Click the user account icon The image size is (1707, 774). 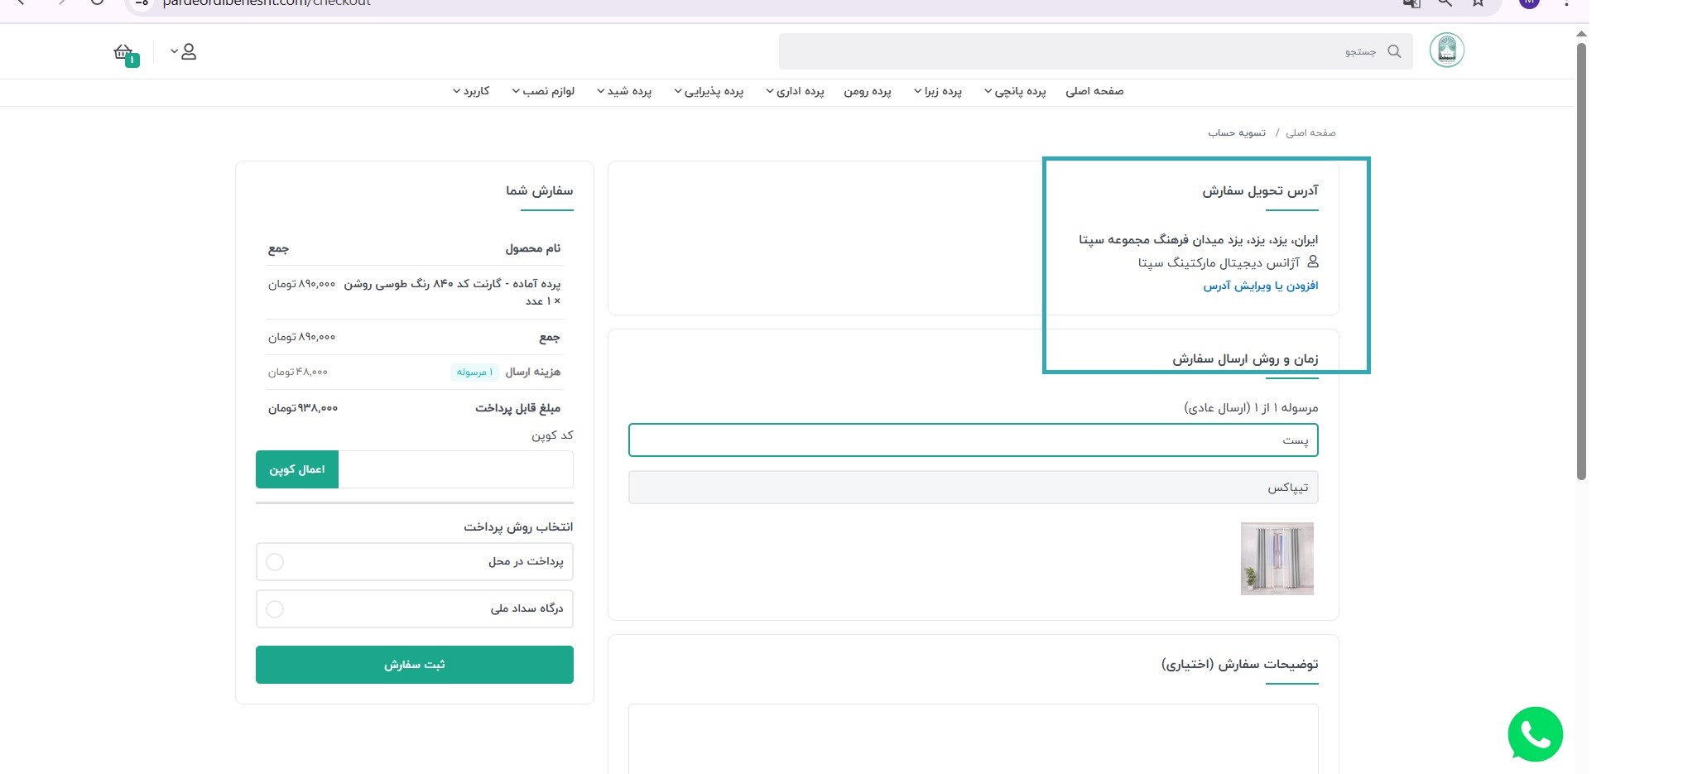189,51
